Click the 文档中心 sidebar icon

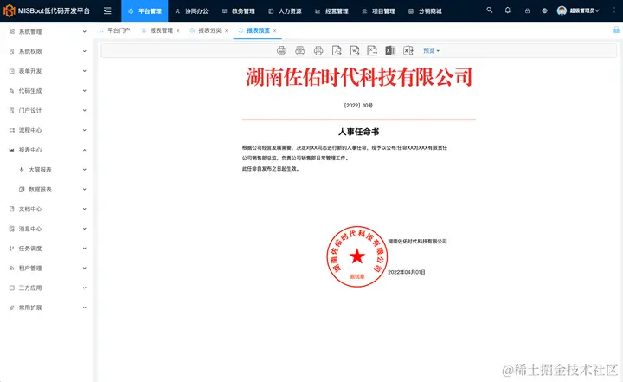point(12,209)
